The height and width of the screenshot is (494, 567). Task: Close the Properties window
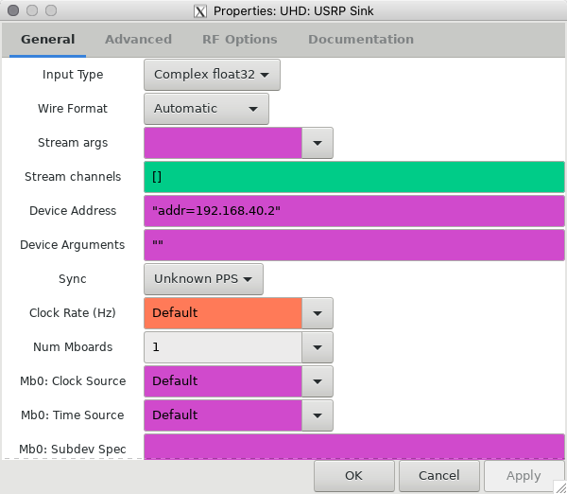point(13,10)
